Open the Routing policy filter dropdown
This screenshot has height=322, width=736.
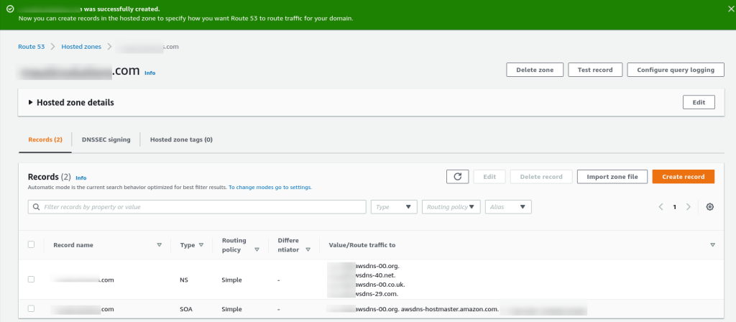451,207
